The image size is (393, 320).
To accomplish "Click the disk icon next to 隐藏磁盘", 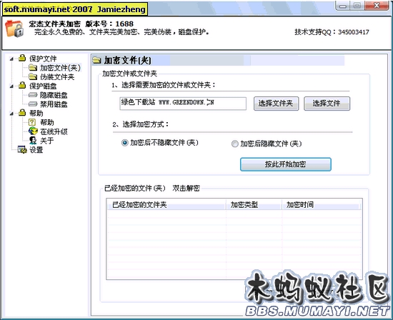I will (x=33, y=95).
